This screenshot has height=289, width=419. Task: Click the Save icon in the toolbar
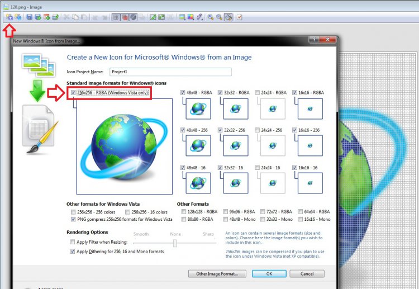click(x=29, y=17)
